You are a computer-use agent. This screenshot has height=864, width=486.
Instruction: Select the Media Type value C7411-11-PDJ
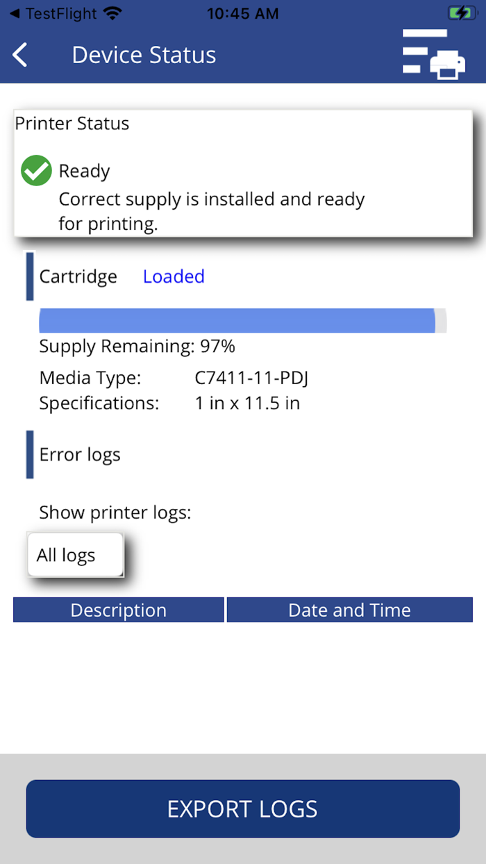coord(252,378)
